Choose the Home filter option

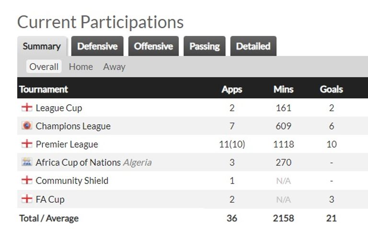click(80, 67)
